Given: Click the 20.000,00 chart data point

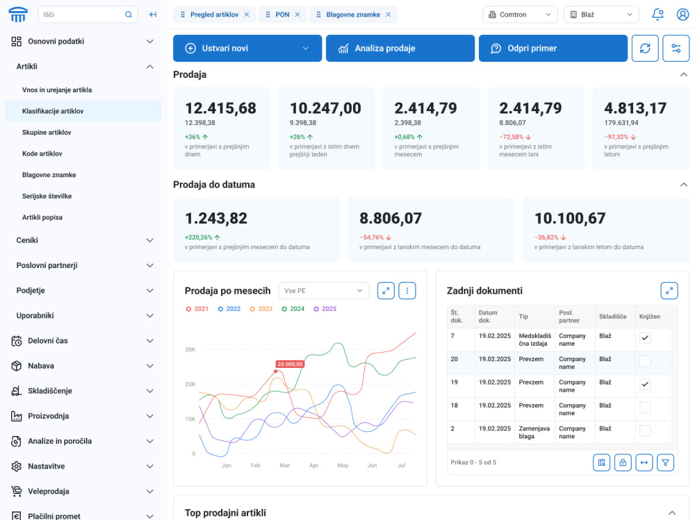Looking at the screenshot, I should point(276,371).
